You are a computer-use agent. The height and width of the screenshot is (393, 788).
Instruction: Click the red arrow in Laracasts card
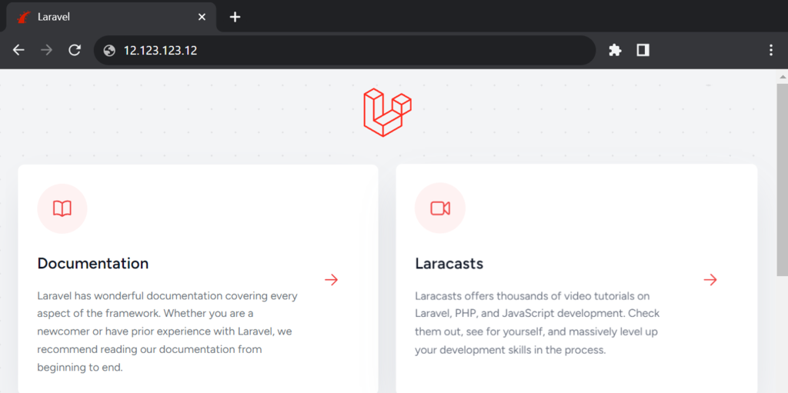710,280
